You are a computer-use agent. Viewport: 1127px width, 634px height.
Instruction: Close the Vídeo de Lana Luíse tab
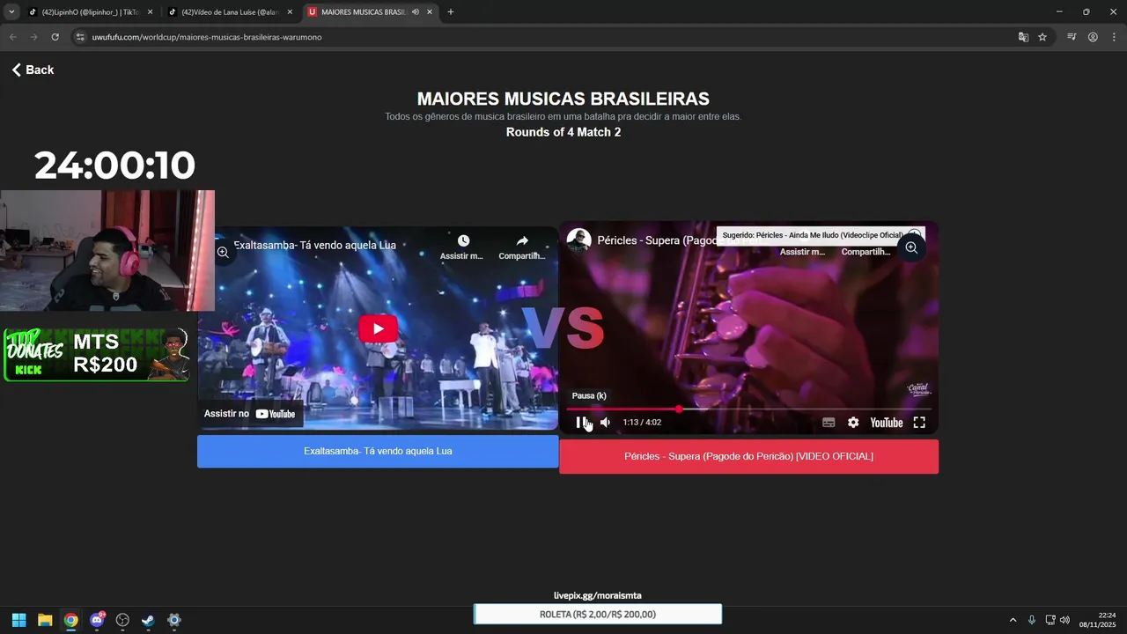(290, 12)
